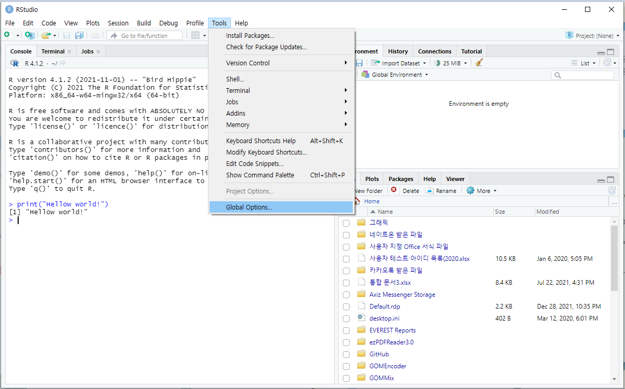The image size is (625, 389).
Task: Click the memory usage pie icon
Action: pos(437,63)
